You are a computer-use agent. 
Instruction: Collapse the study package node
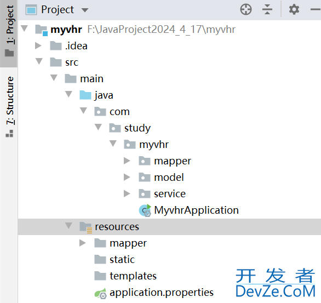coord(98,127)
